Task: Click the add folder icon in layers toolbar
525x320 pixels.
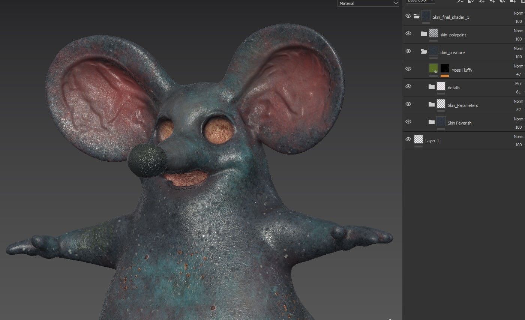Action: click(x=513, y=1)
